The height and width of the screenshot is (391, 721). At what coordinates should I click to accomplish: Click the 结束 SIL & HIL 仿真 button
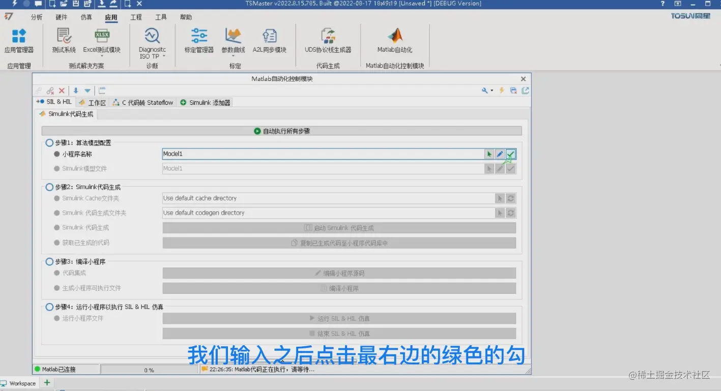[339, 334]
